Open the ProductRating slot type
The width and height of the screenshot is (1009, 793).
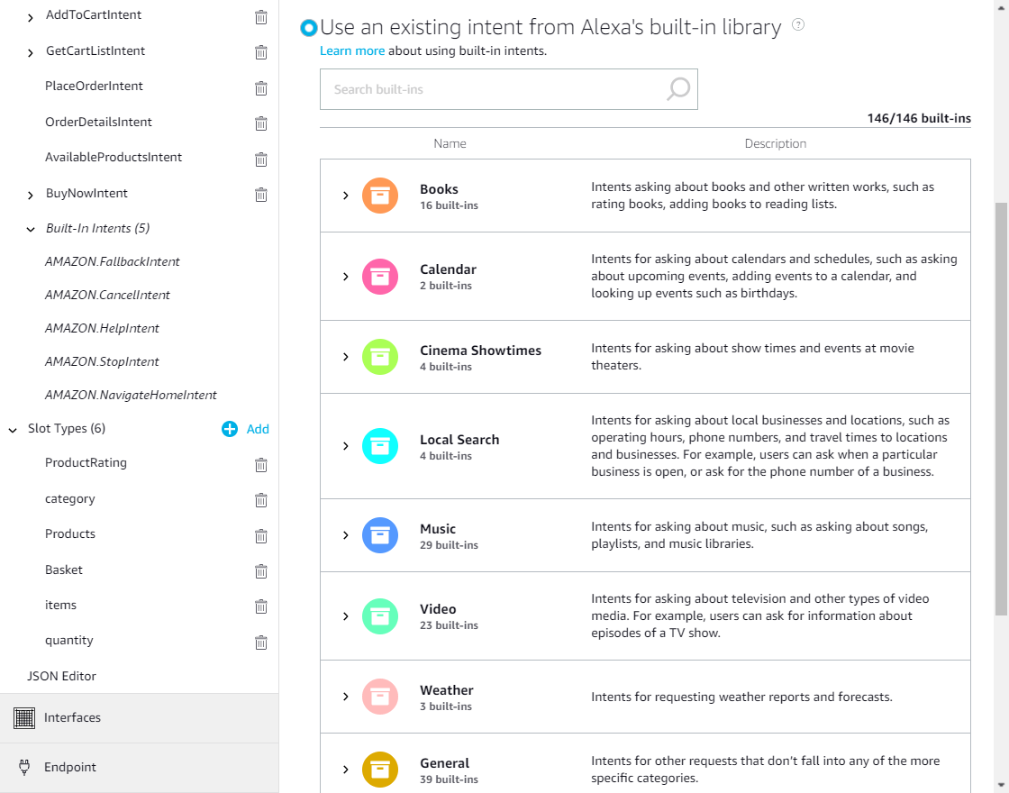[x=86, y=462]
